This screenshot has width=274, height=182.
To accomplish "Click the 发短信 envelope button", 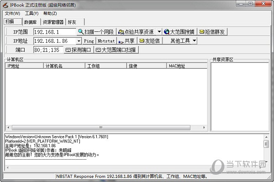I will coord(150,41).
